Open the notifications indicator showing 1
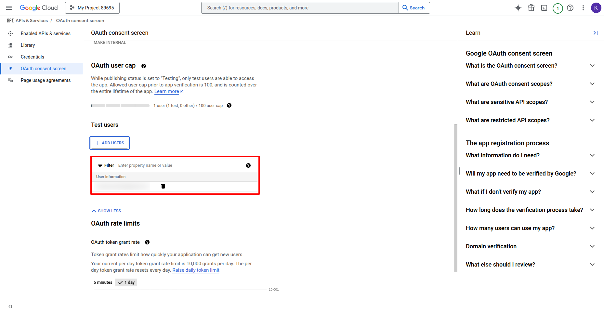The image size is (604, 314). 558,8
